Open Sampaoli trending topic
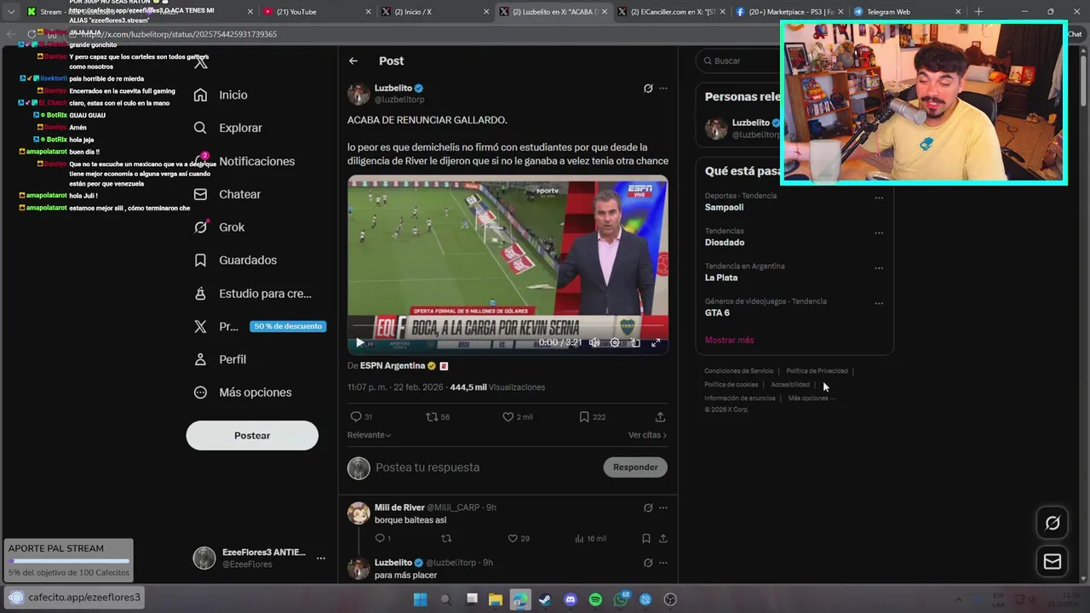Viewport: 1090px width, 613px height. coord(724,208)
